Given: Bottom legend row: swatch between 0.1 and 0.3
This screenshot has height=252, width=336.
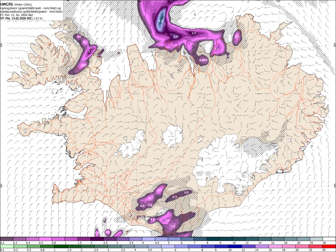Looking at the screenshot, I should [7, 246].
